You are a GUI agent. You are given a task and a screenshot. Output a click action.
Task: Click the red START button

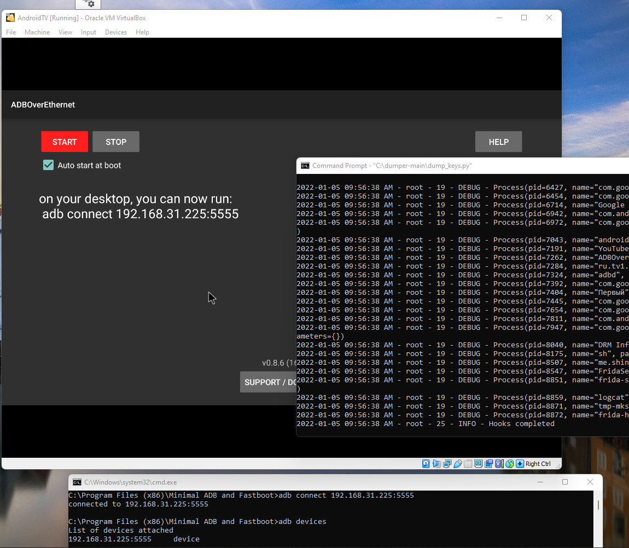[x=65, y=142]
